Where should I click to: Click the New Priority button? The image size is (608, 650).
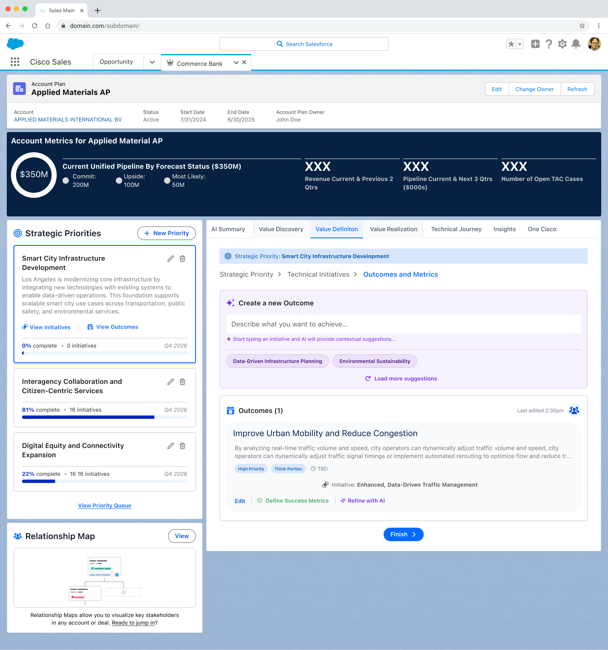[166, 233]
